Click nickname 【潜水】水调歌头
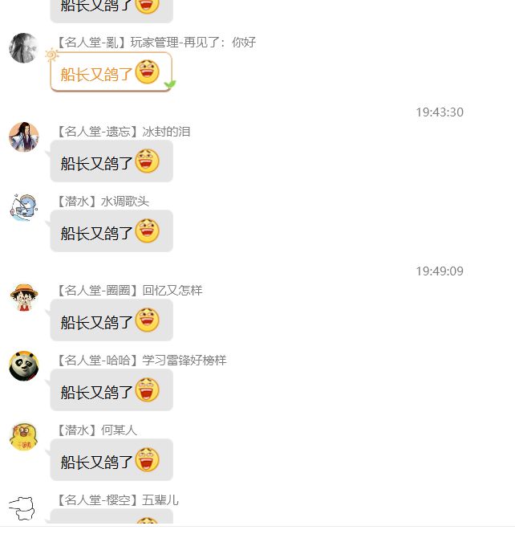The image size is (515, 534). [103, 202]
